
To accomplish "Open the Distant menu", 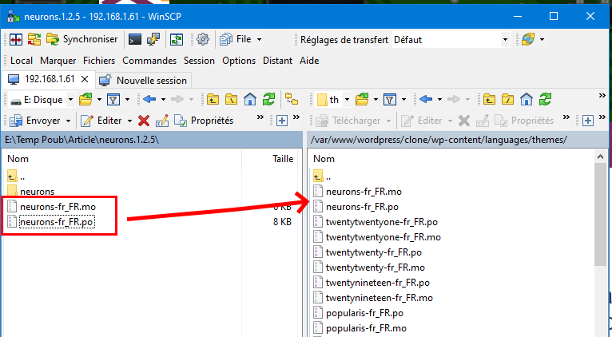I will point(277,61).
